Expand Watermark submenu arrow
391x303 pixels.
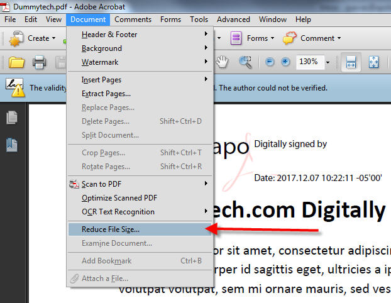pyautogui.click(x=206, y=62)
